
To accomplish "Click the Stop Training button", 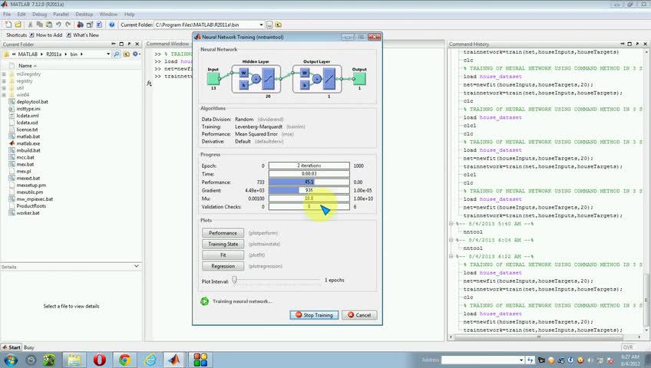I will pyautogui.click(x=314, y=315).
